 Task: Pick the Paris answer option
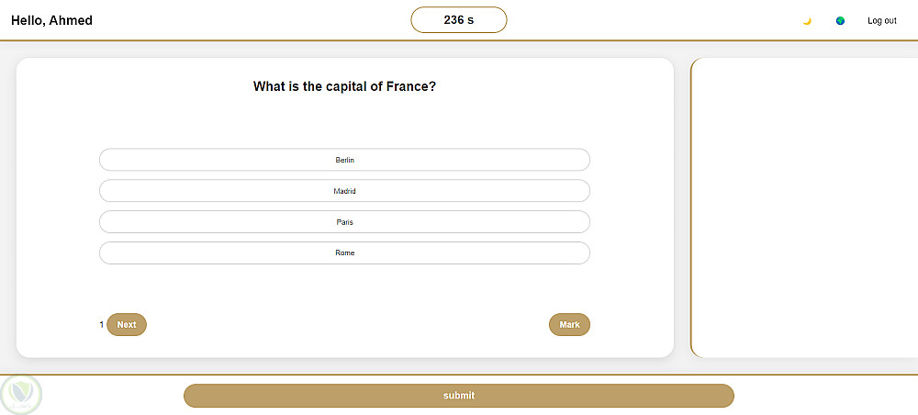[344, 222]
